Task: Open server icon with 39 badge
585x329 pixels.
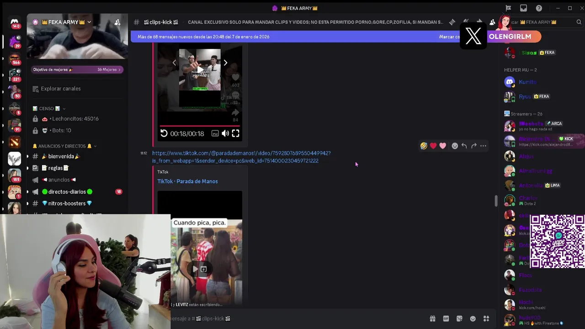Action: coord(15,41)
